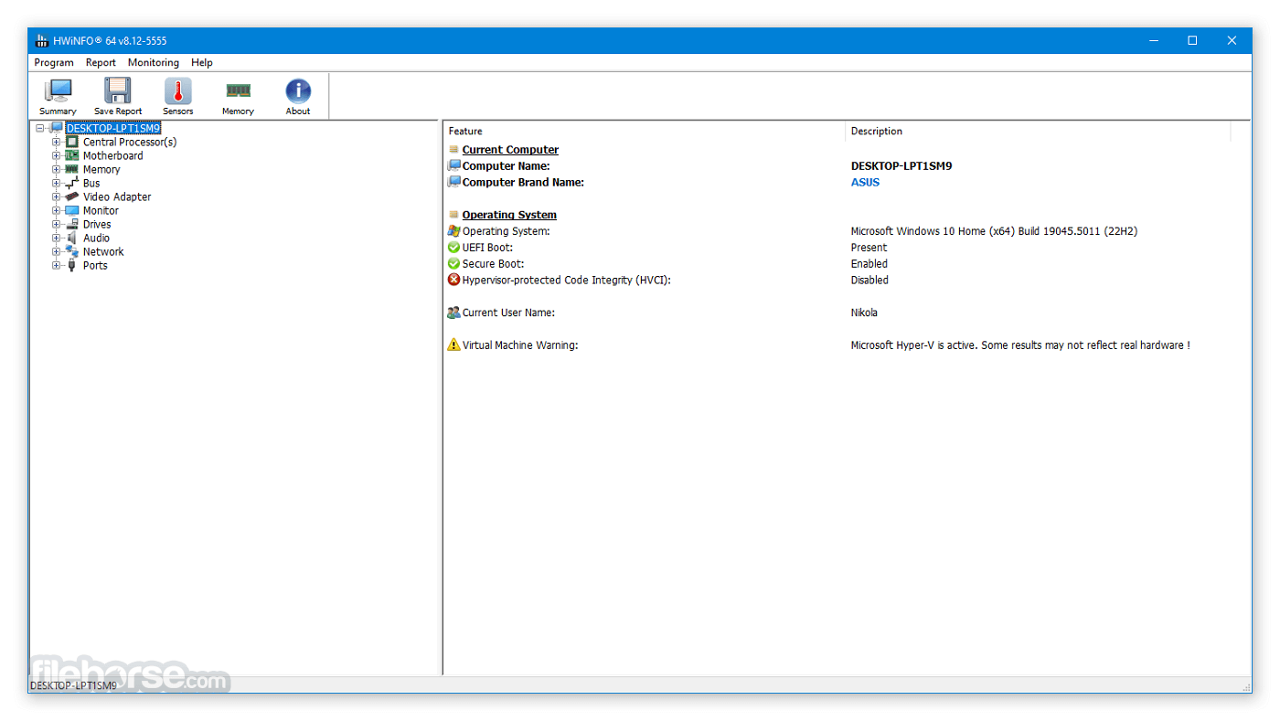
Task: Click the Description column header
Action: [1038, 131]
